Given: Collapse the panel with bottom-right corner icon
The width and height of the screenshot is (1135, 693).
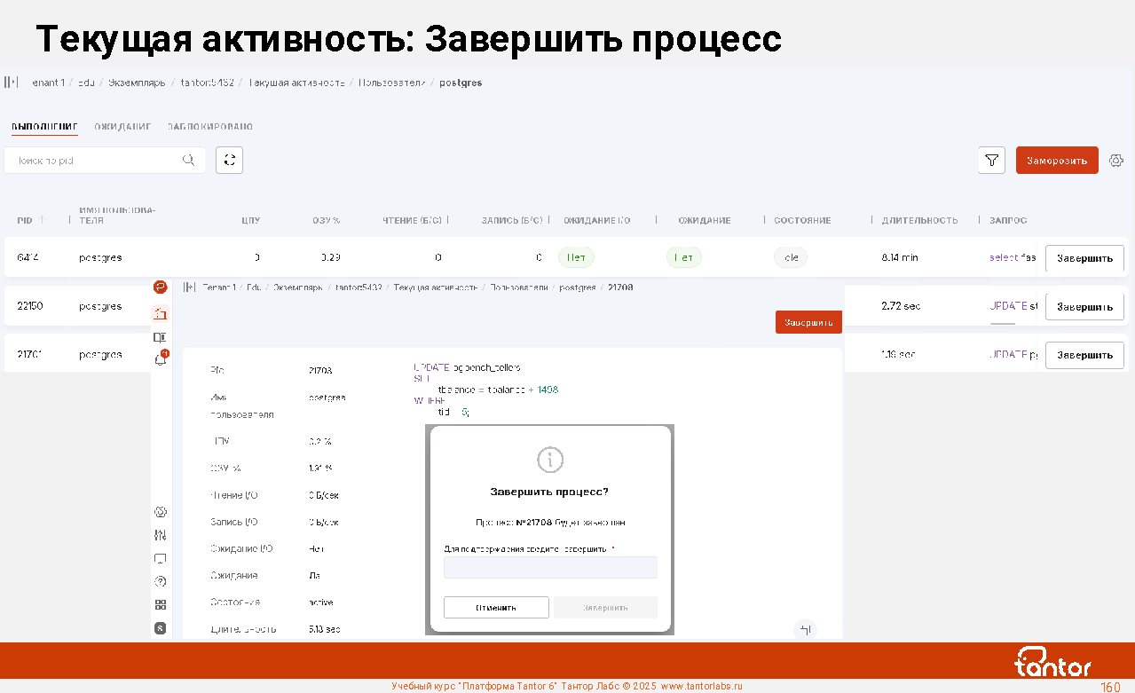Looking at the screenshot, I should tap(805, 629).
